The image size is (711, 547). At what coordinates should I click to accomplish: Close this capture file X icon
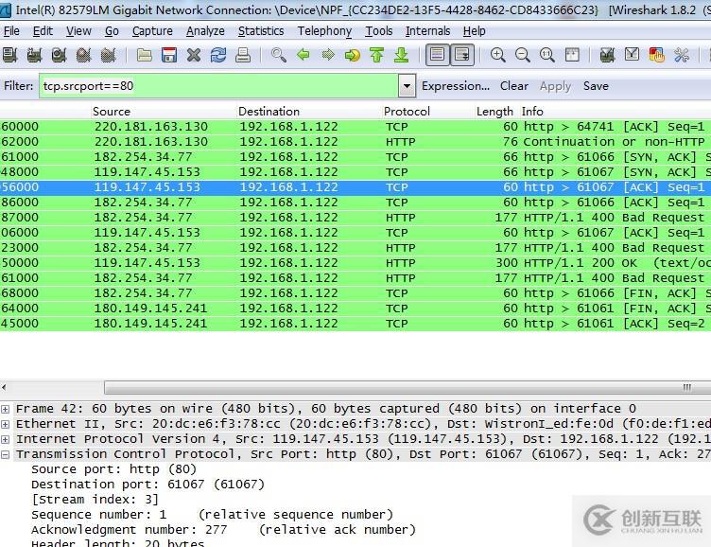194,55
